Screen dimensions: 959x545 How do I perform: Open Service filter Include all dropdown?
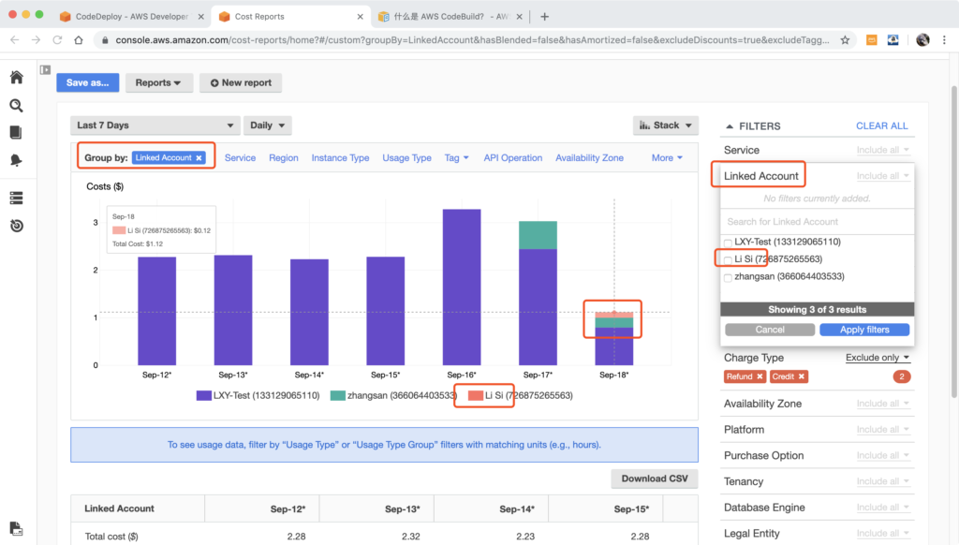click(x=882, y=150)
